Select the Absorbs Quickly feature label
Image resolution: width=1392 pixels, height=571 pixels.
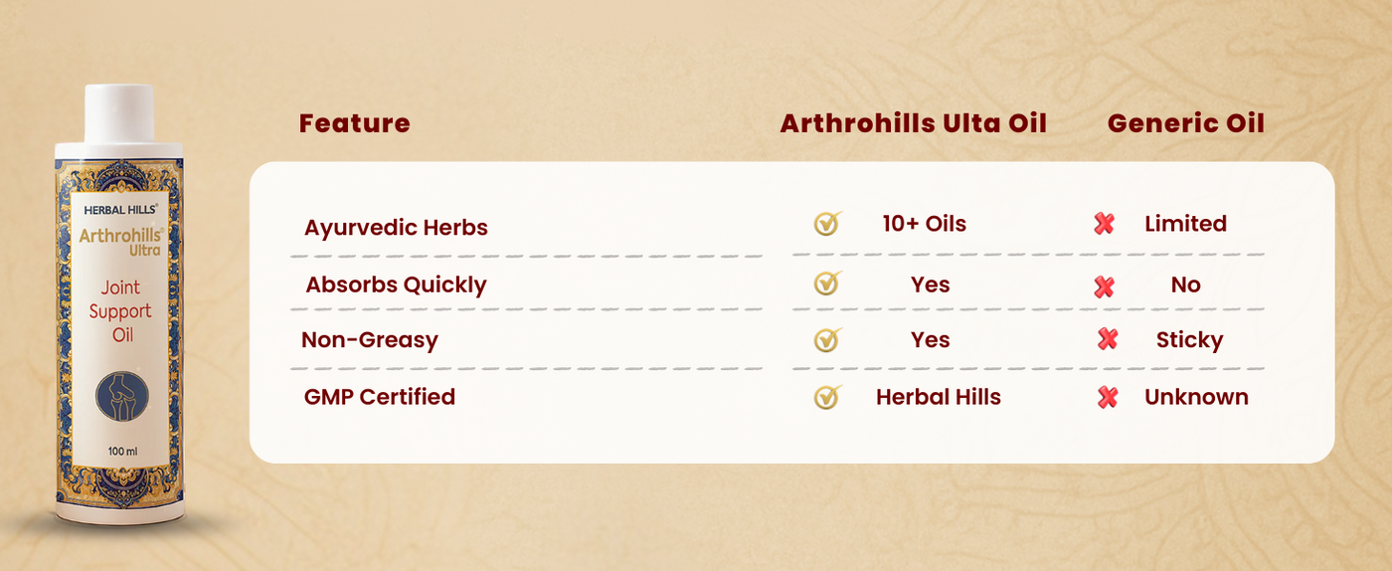coord(396,285)
